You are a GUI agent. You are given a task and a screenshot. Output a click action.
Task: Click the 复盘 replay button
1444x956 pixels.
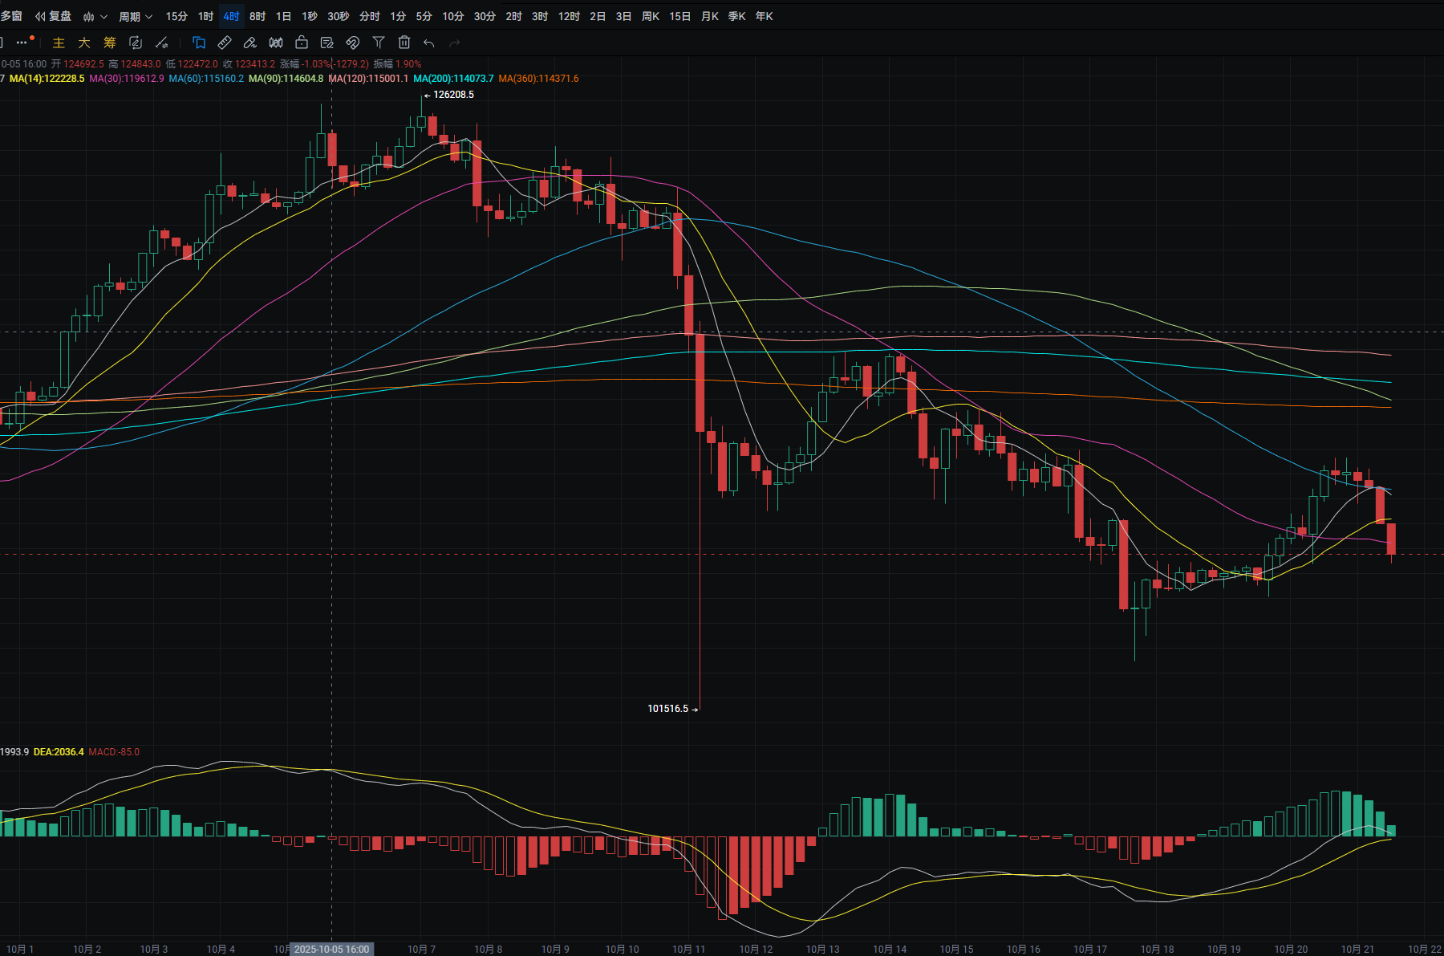[x=53, y=16]
